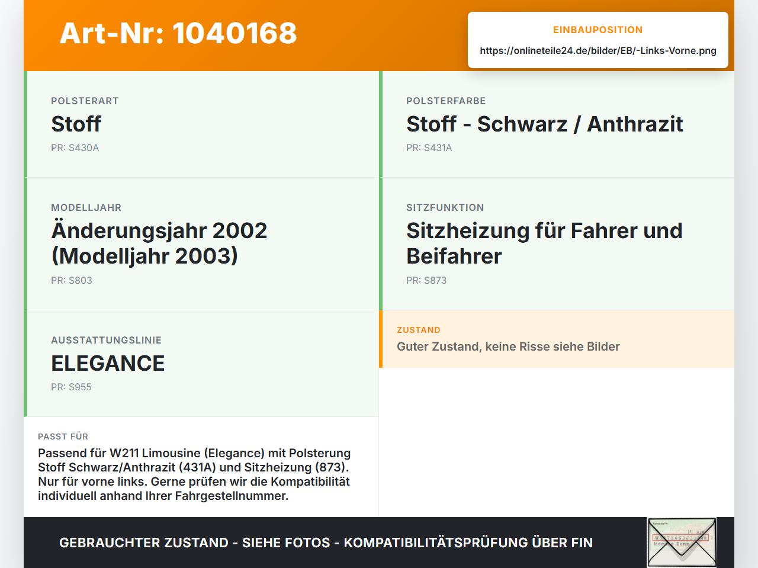Select the Art-Nr: 1040168 heading
Viewport: 758px width, 568px height.
(x=178, y=33)
